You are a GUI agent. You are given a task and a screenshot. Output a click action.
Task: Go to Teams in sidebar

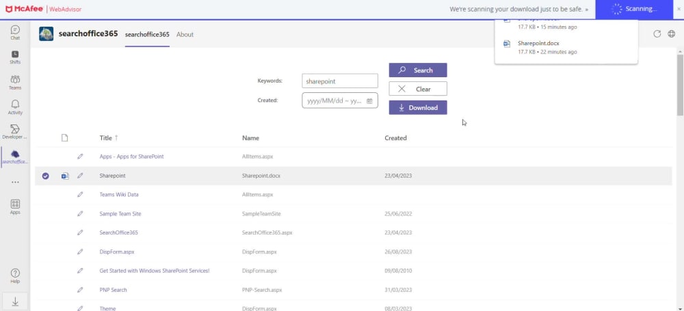pyautogui.click(x=15, y=83)
